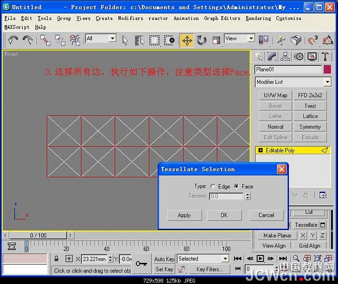Image resolution: width=338 pixels, height=284 pixels.
Task: Click the Make Planar button
Action: pyautogui.click(x=277, y=235)
